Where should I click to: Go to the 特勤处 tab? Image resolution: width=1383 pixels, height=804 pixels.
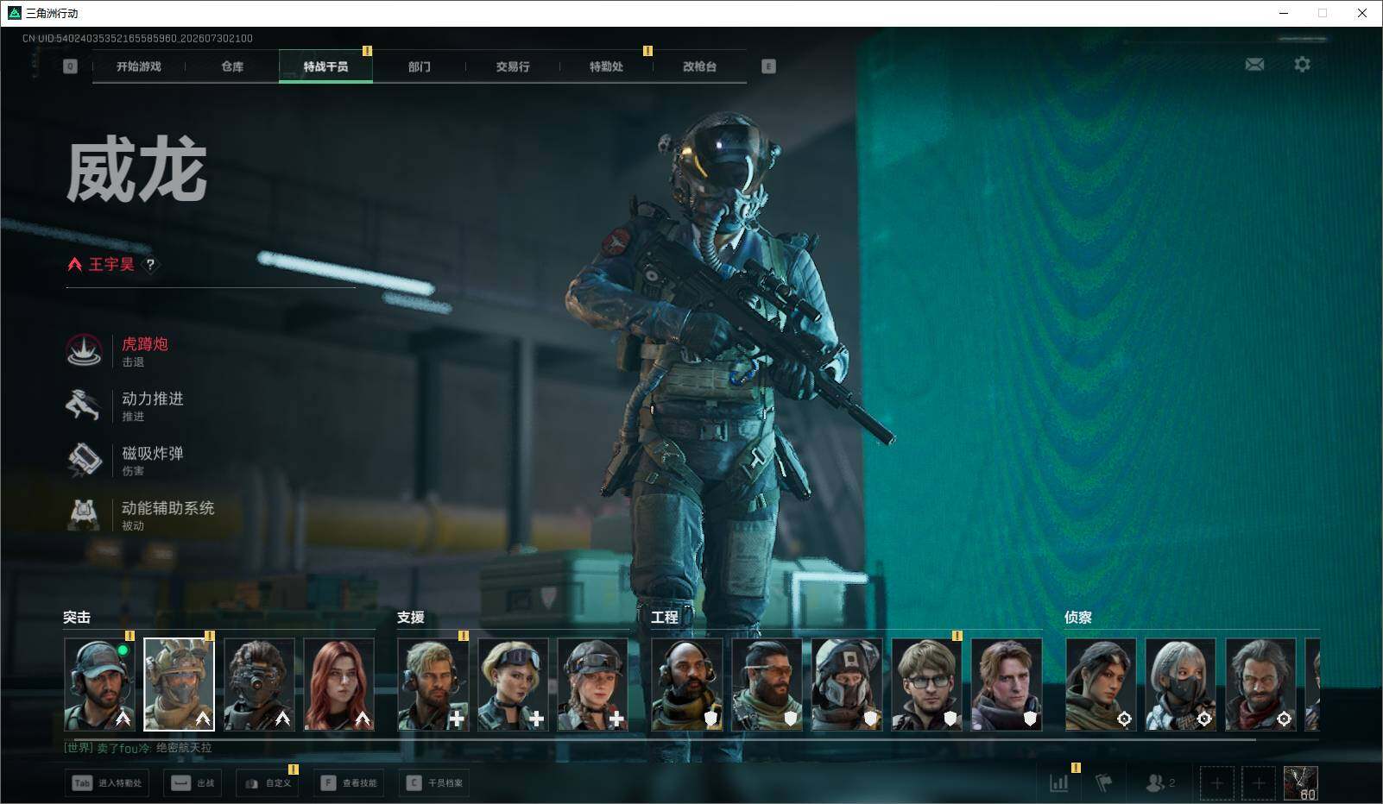[x=606, y=66]
